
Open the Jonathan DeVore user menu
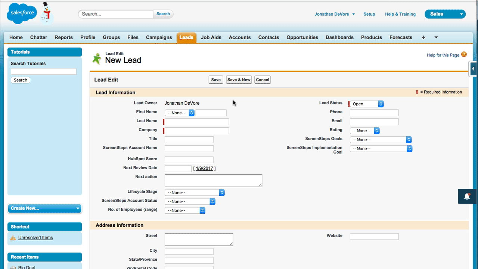pyautogui.click(x=335, y=14)
